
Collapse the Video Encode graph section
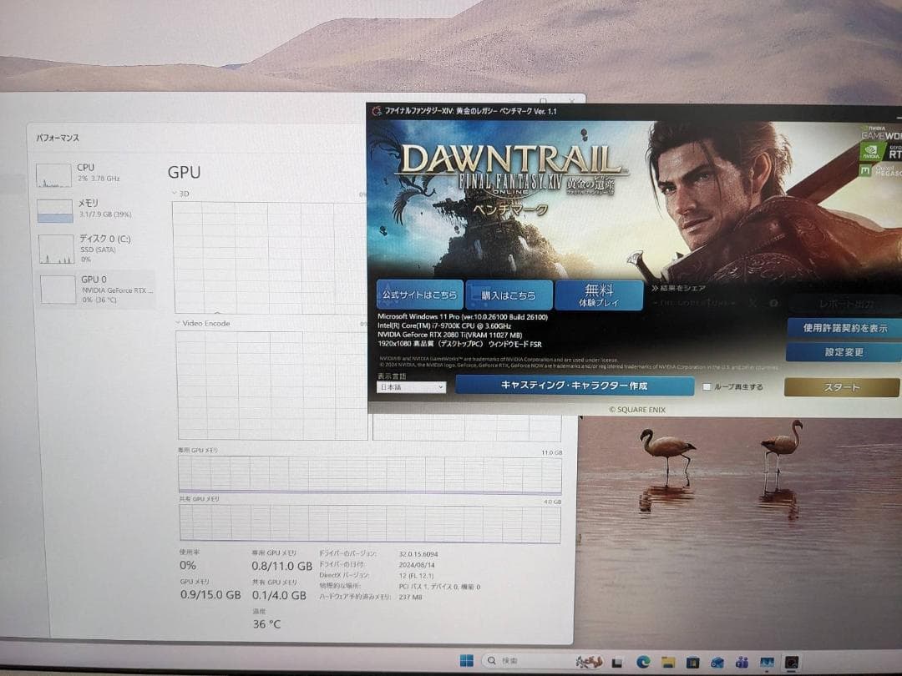click(177, 323)
